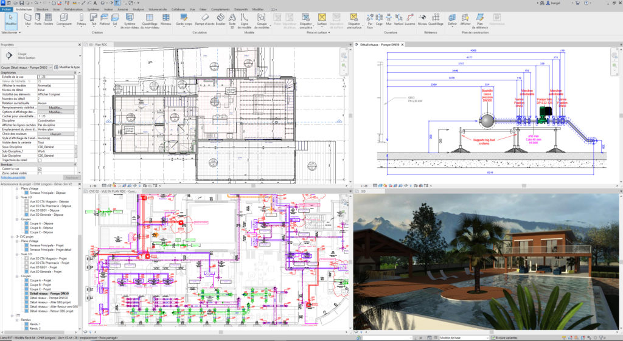Toggle Cadrer la vue checkbox

coord(40,169)
